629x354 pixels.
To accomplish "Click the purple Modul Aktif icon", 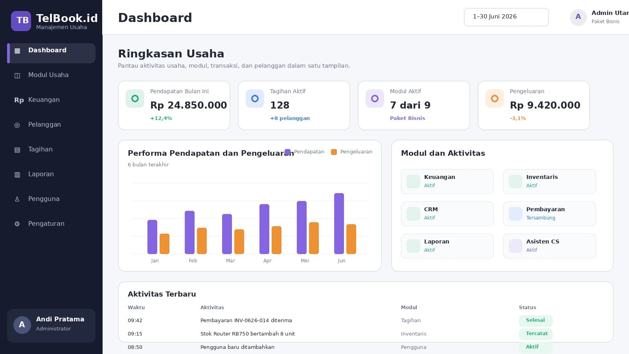I will (x=375, y=98).
